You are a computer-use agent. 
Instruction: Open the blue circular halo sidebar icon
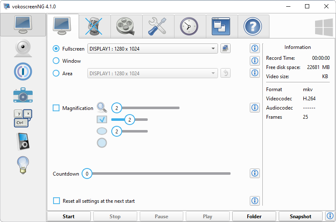point(23,71)
